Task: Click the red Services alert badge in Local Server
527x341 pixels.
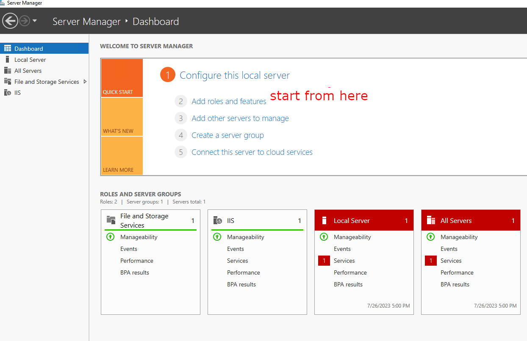Action: point(324,261)
